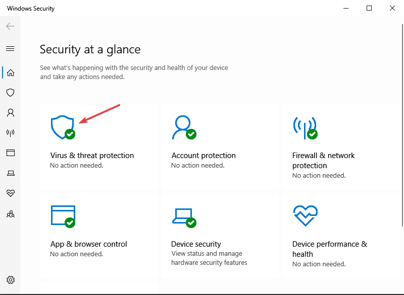Screen dimensions: 404x295
Task: Expand the hamburger navigation menu
Action: tap(10, 49)
